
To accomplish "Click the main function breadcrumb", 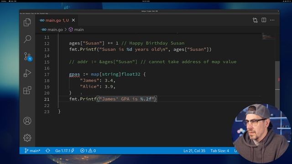I will 79,30.
